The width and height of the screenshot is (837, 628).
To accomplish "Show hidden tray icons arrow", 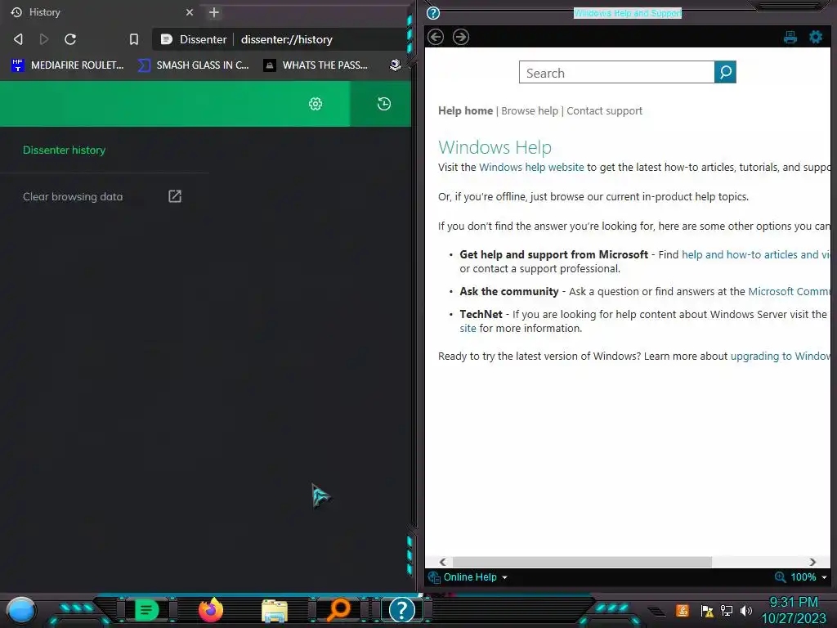I will pyautogui.click(x=657, y=611).
